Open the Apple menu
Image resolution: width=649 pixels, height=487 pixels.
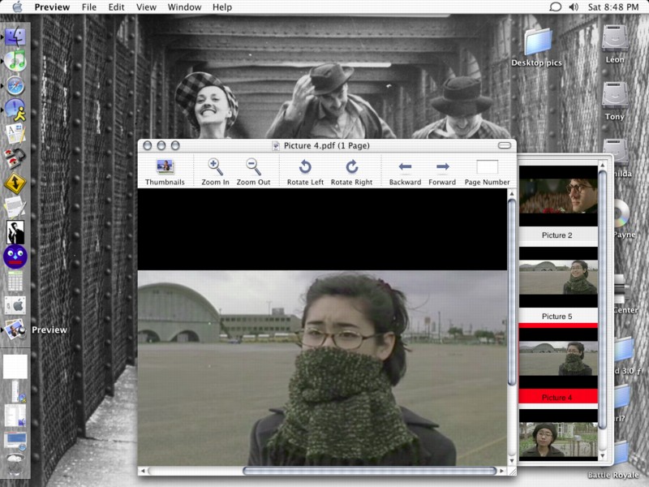coord(17,7)
